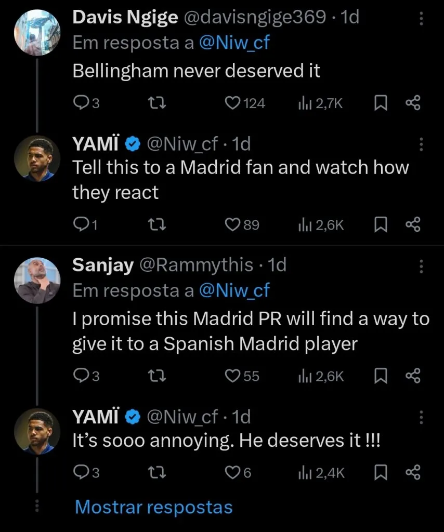This screenshot has height=532, width=444.
Task: Like Davis Ngige's Bellingham tweet
Action: click(x=232, y=103)
